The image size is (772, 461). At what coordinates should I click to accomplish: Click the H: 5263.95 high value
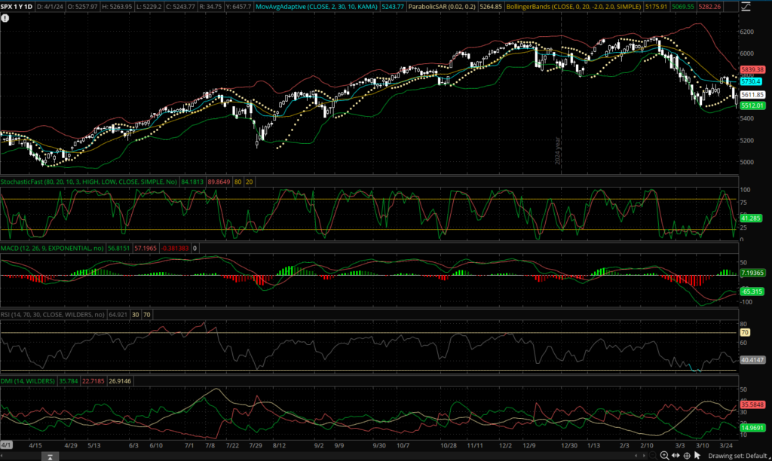pos(117,6)
